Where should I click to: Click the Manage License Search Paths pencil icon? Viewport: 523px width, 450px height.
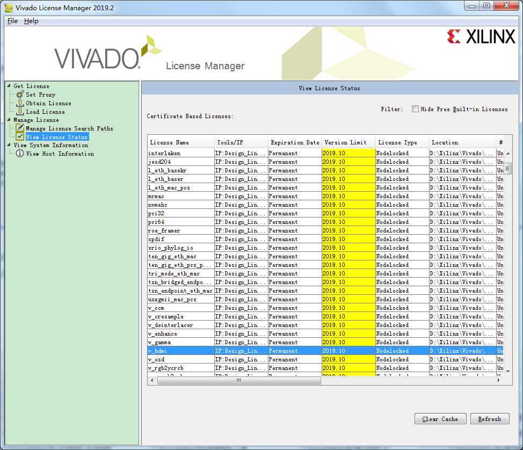[x=20, y=128]
